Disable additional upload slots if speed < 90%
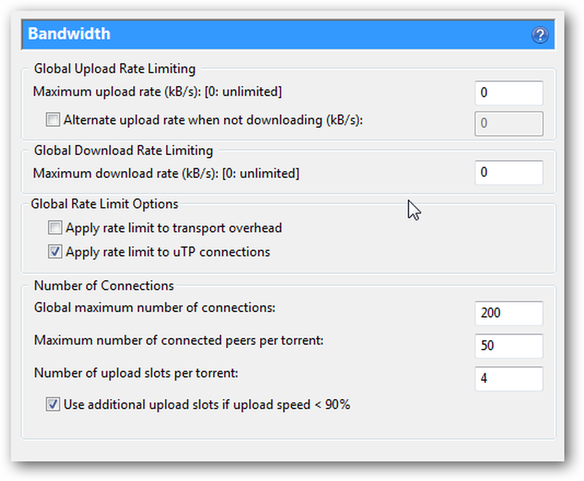 click(x=53, y=404)
